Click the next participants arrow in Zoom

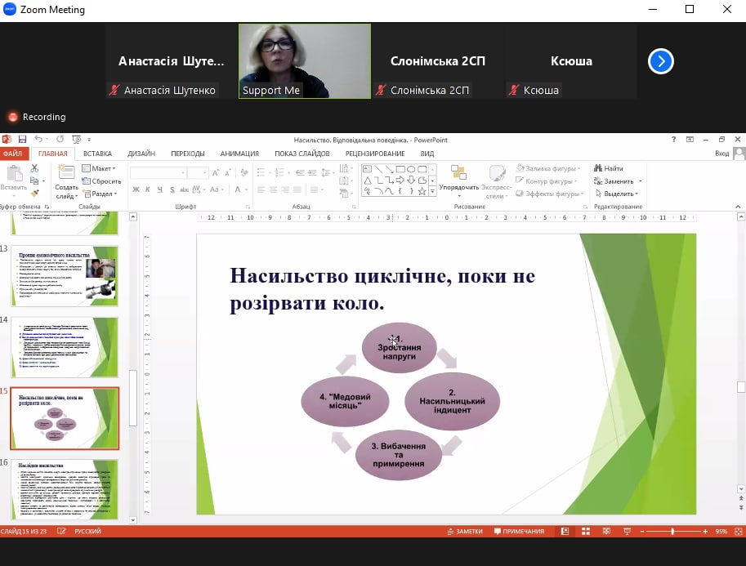click(660, 61)
